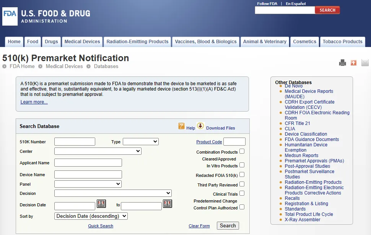Open Quick Search link
The image size is (371, 235).
tap(101, 226)
